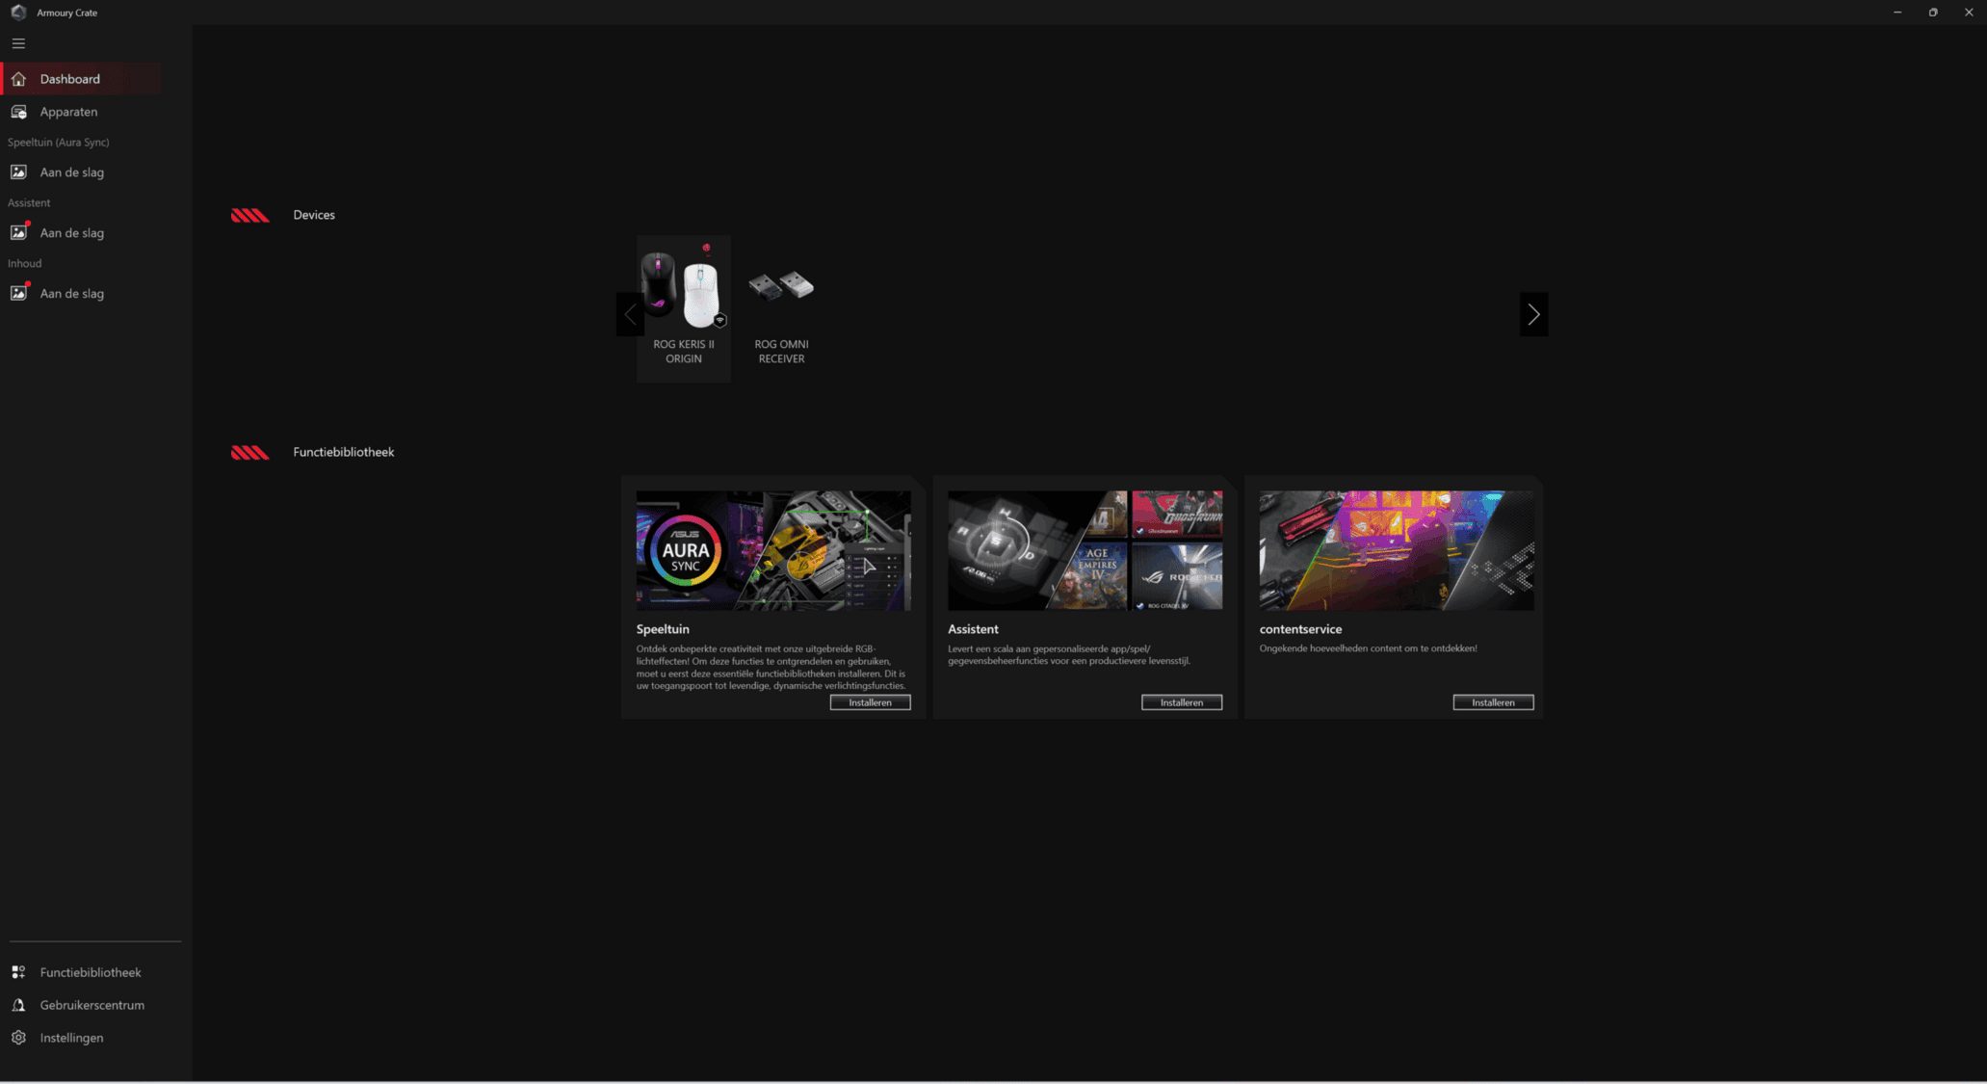Viewport: 1987px width, 1084px height.
Task: Click the ROG OMNI RECEIVER label
Action: (x=781, y=352)
